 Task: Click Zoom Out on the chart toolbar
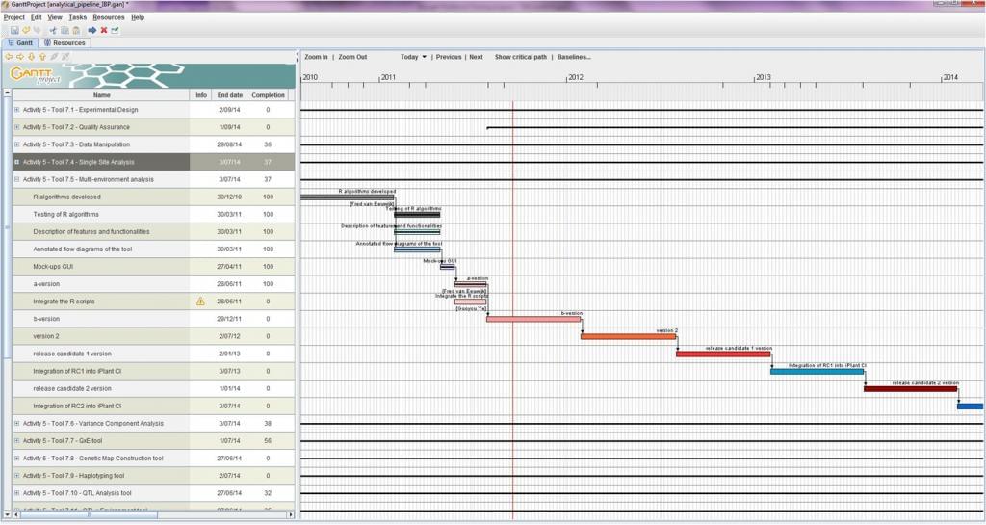coord(352,57)
